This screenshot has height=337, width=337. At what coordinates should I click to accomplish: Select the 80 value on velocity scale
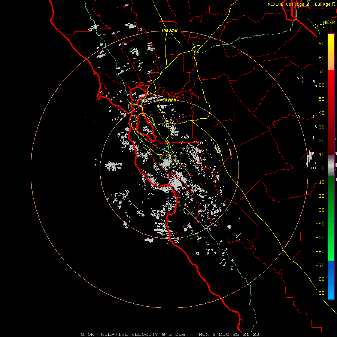pyautogui.click(x=322, y=57)
